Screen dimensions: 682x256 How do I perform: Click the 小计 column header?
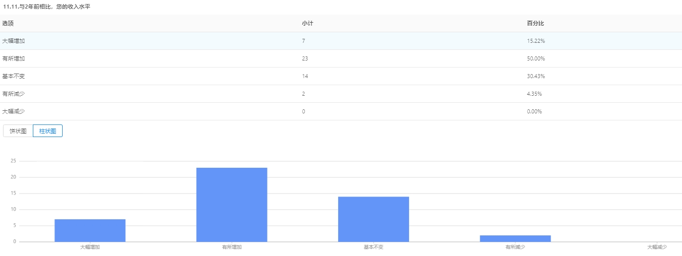[x=307, y=23]
